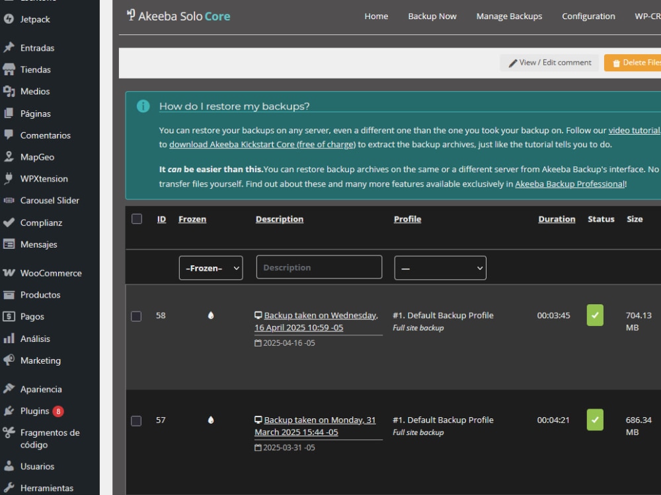Click the green status check for backup 58
Image resolution: width=661 pixels, height=495 pixels.
[595, 315]
